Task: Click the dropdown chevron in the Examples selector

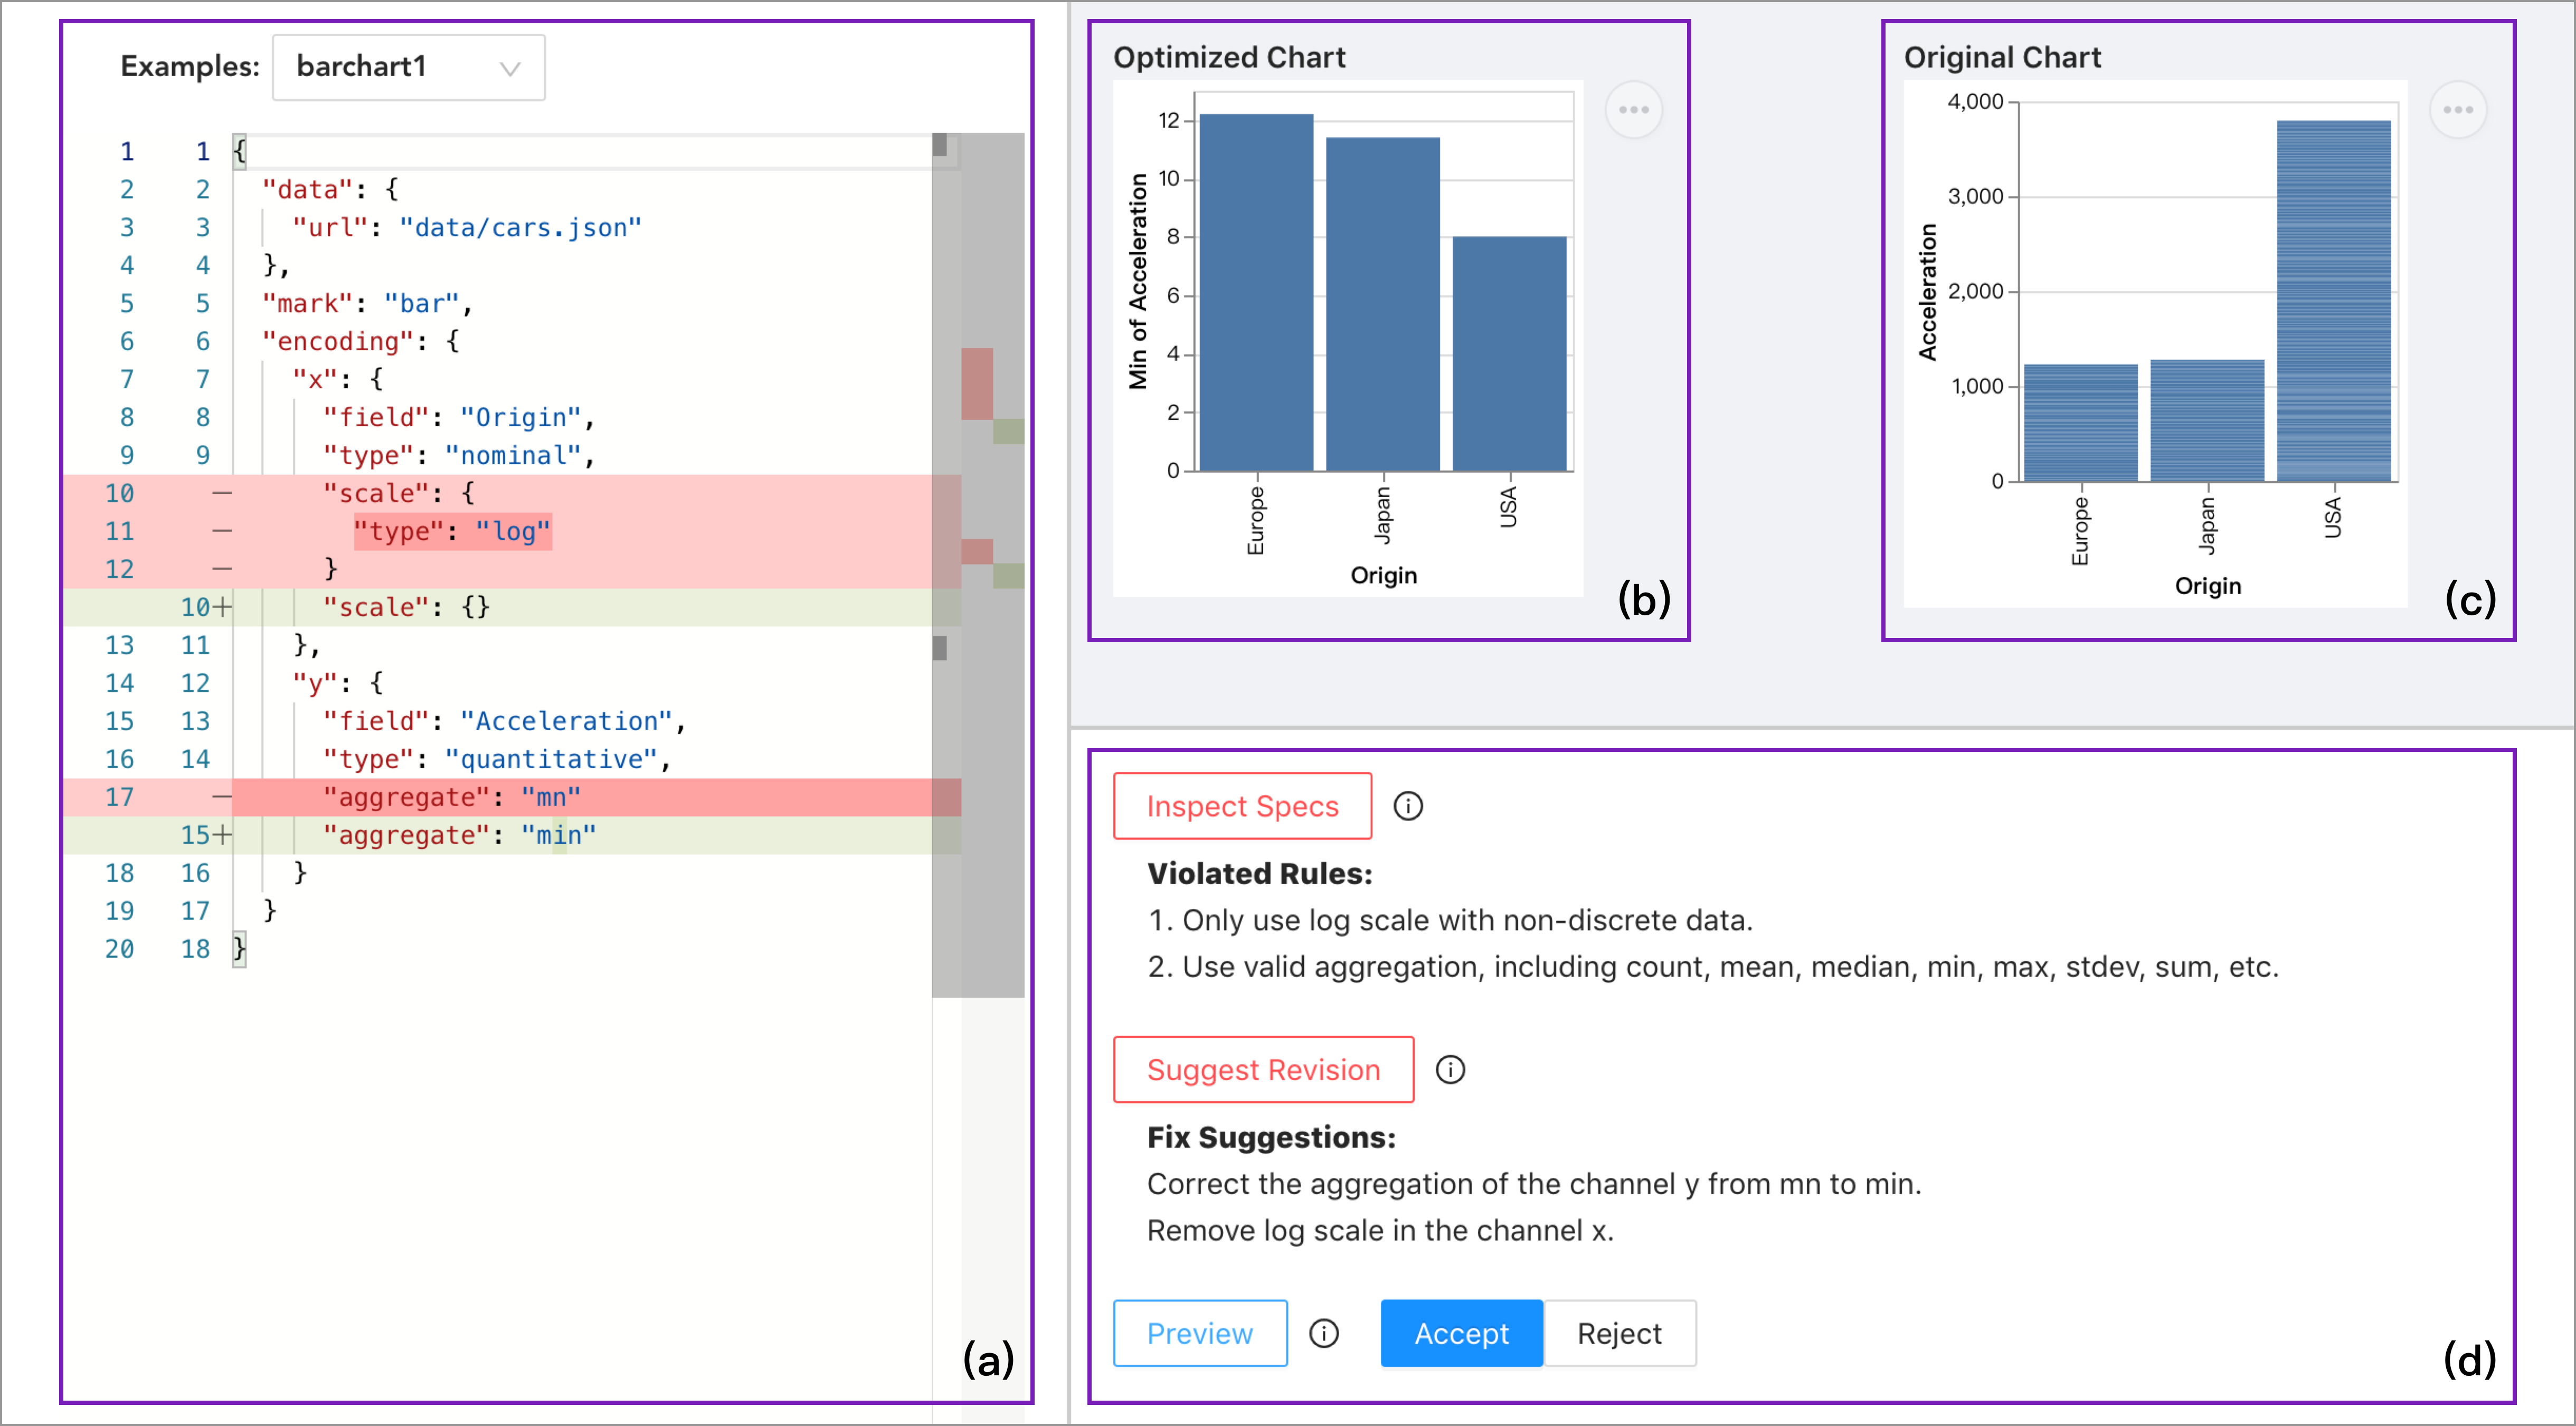Action: 510,69
